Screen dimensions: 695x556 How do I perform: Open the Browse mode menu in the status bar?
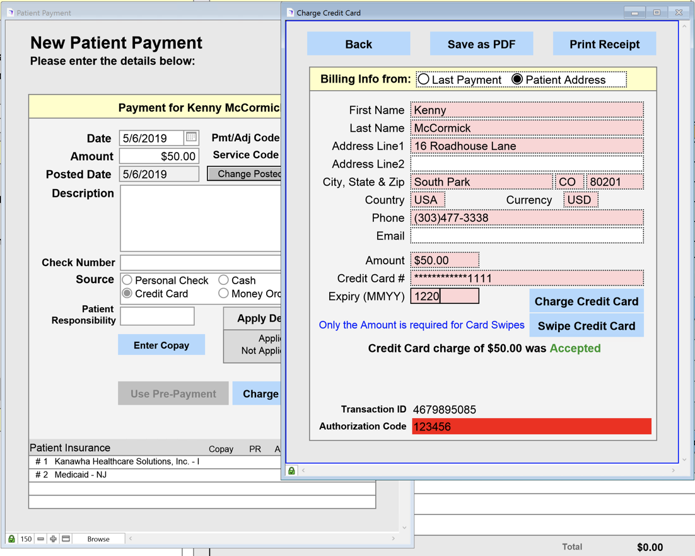click(x=98, y=539)
